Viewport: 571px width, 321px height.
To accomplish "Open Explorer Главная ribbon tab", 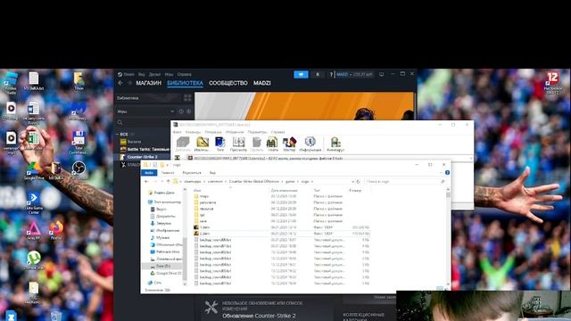I will pos(168,172).
